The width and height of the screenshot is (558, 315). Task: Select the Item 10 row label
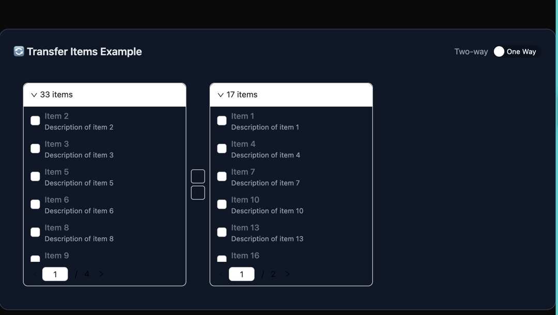click(245, 200)
